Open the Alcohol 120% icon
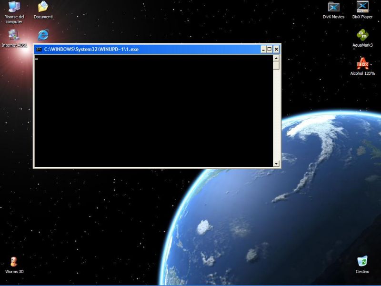The width and height of the screenshot is (381, 286). (362, 66)
